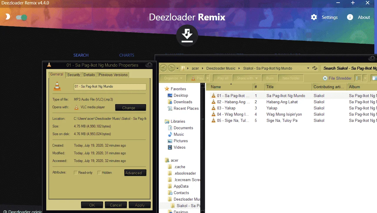Click File Shredder toolbar item
The image size is (377, 213).
337,78
